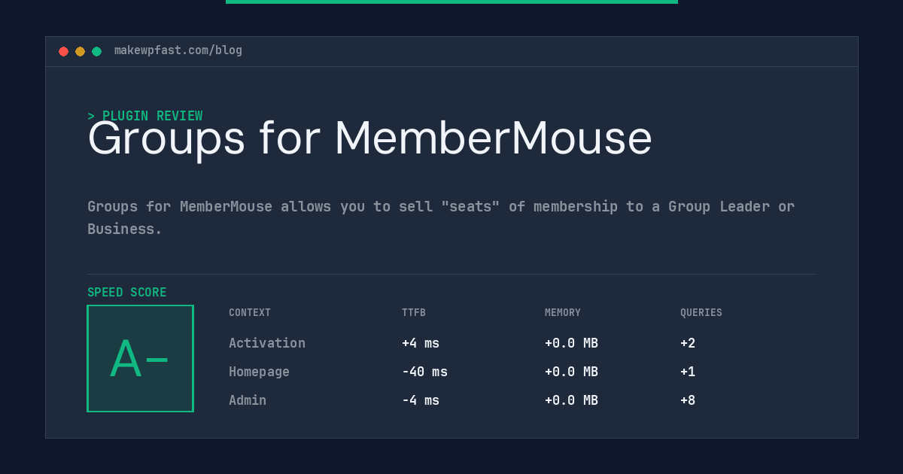Select the Activation row label

tap(267, 343)
